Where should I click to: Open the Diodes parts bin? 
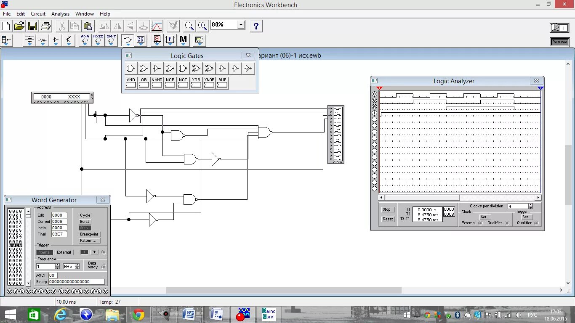point(56,40)
